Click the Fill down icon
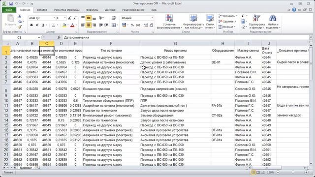The height and width of the screenshot is (177, 315). click(243, 21)
